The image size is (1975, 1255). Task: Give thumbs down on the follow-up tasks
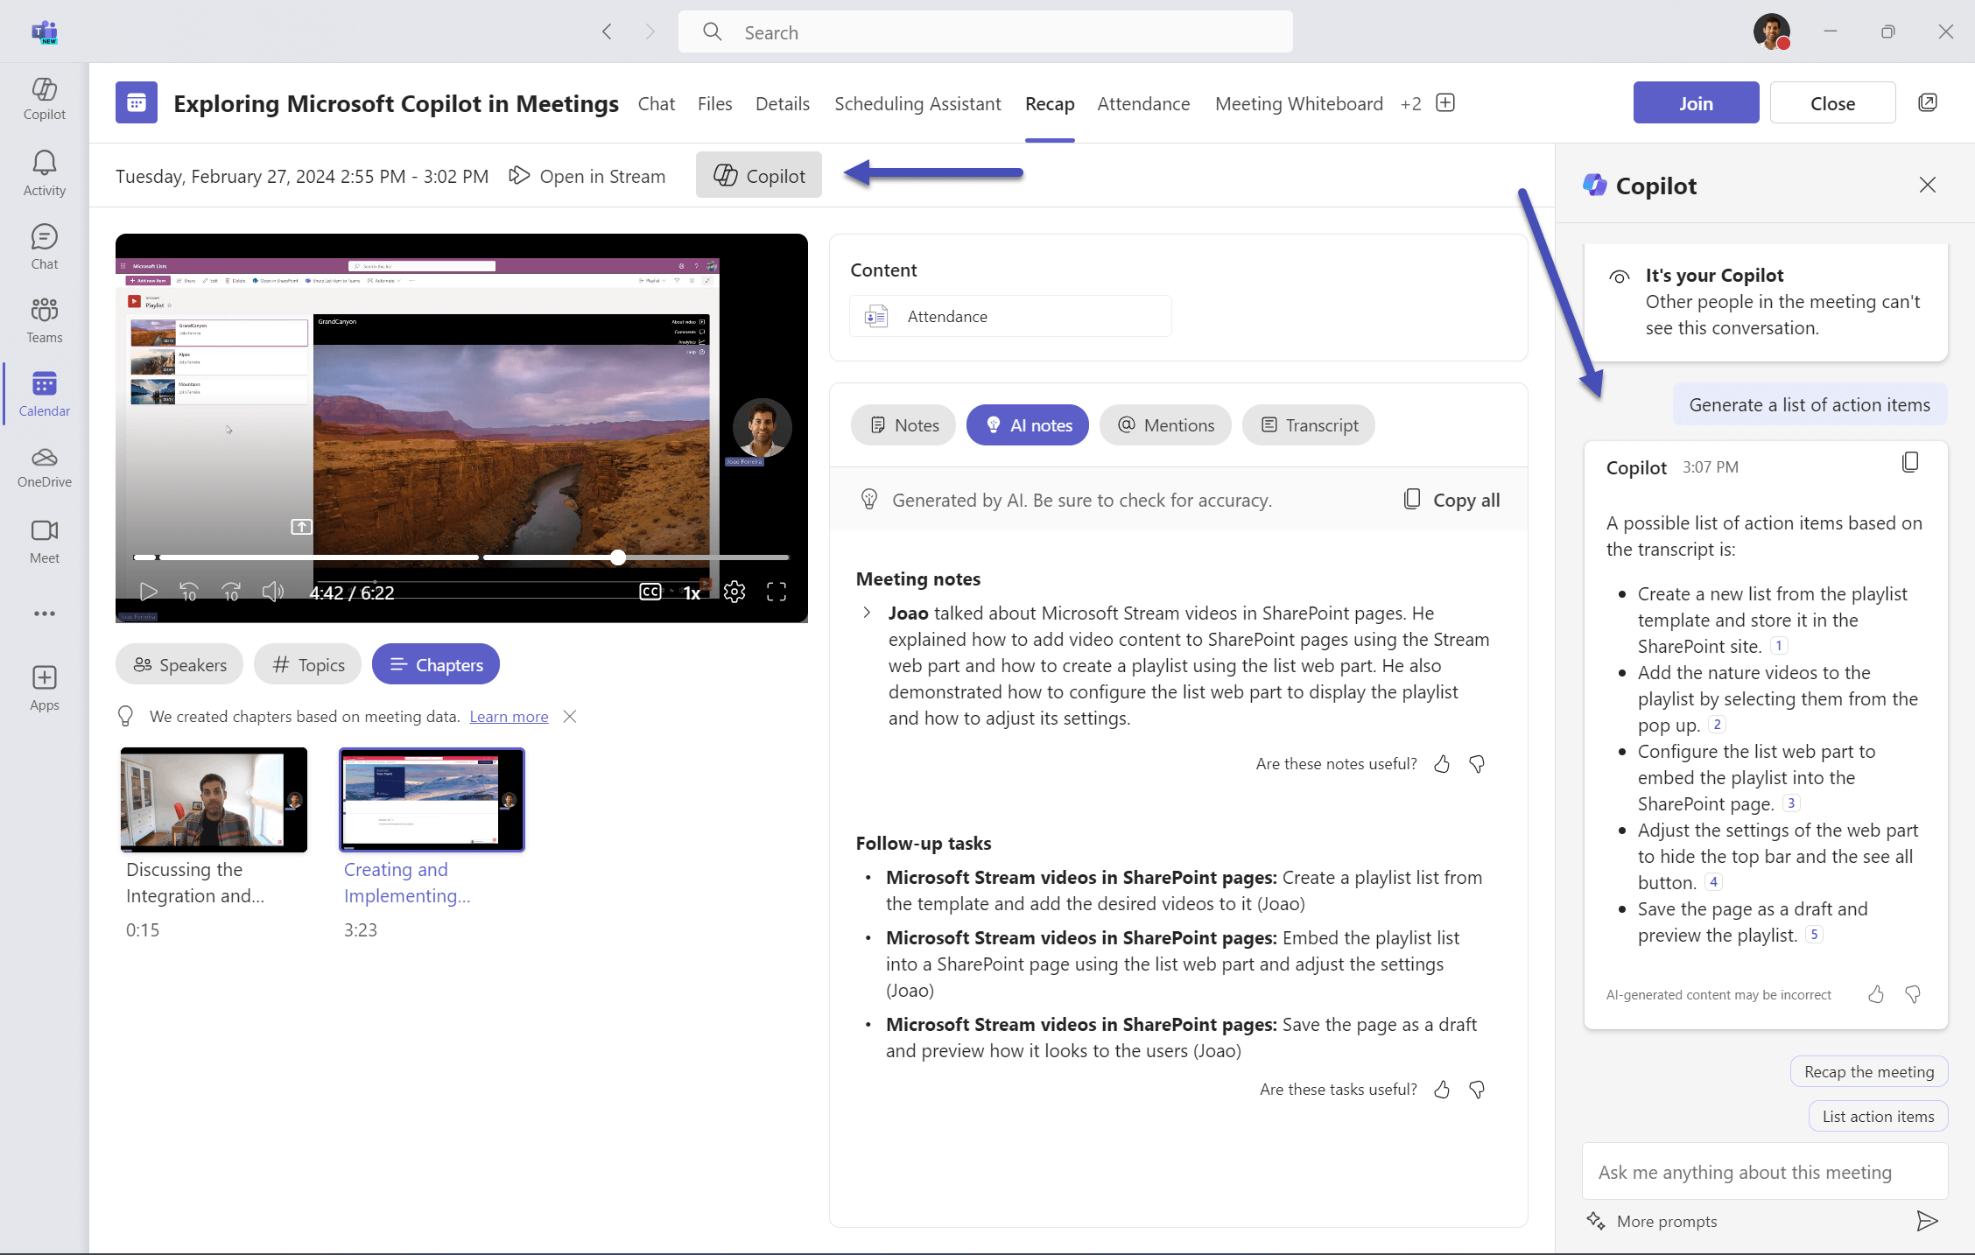pyautogui.click(x=1476, y=1090)
